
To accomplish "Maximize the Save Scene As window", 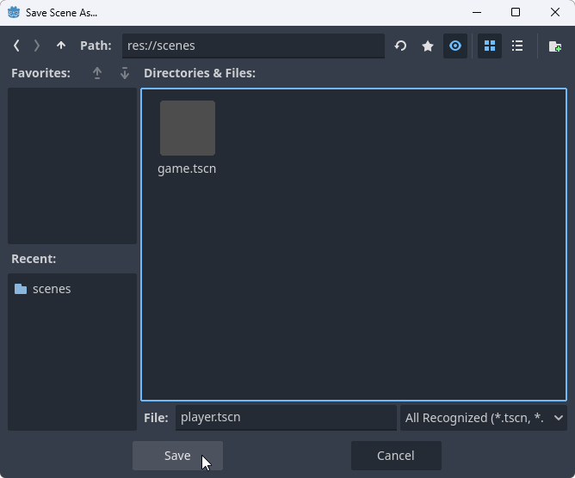I will coord(516,13).
